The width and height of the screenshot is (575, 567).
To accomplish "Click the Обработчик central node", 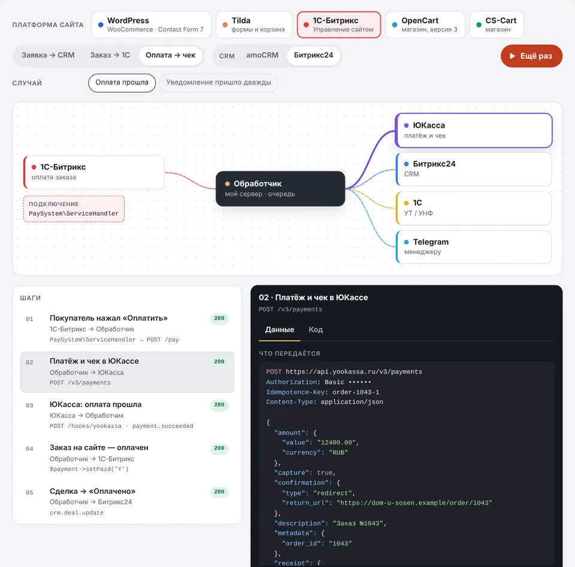I will tap(280, 189).
